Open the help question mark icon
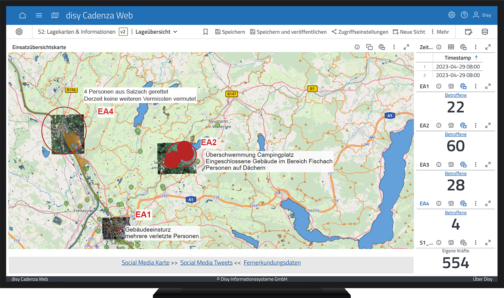 click(x=464, y=15)
